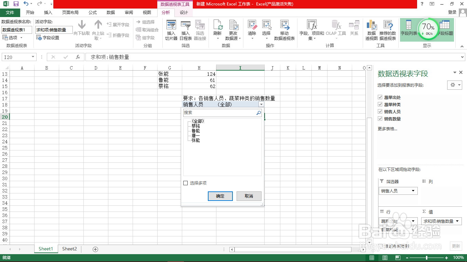Enable the 选择多项 checkbox in filter dialog

[x=185, y=183]
